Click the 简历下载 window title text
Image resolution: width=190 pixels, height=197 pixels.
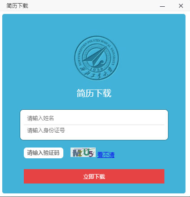(x=17, y=6)
